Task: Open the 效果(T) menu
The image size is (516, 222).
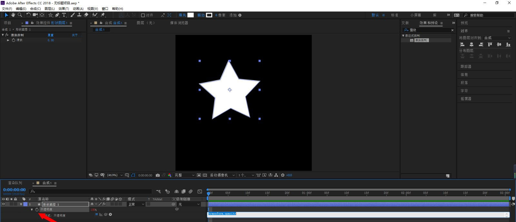Action: tap(64, 9)
